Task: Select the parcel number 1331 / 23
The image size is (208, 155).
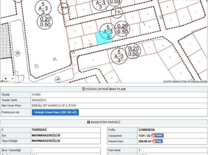Action: pyautogui.click(x=144, y=136)
